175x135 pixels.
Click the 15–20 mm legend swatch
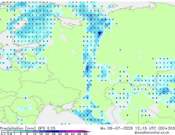(x=43, y=131)
